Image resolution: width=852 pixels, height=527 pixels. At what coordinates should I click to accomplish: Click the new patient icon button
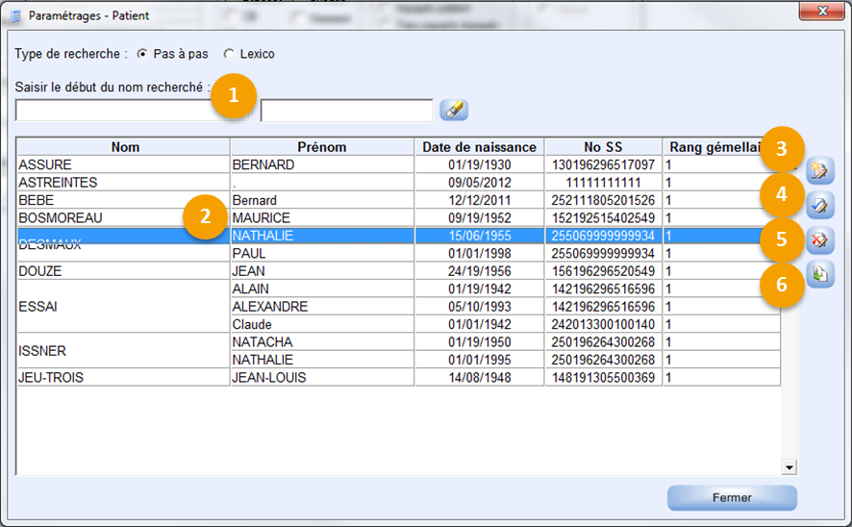820,171
